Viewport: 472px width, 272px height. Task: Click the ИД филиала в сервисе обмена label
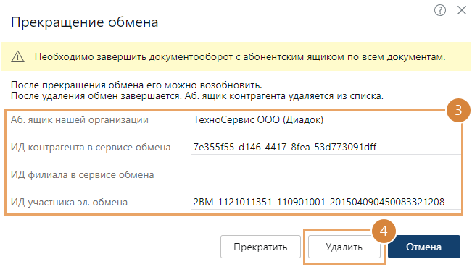click(82, 175)
